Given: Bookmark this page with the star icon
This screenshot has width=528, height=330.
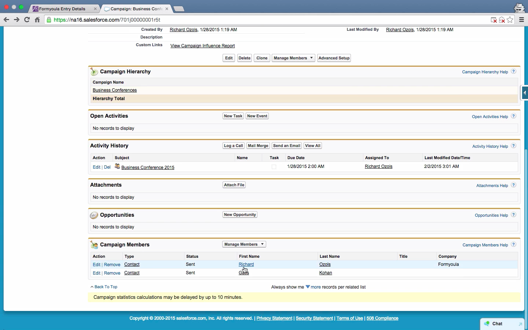Looking at the screenshot, I should coord(510,20).
